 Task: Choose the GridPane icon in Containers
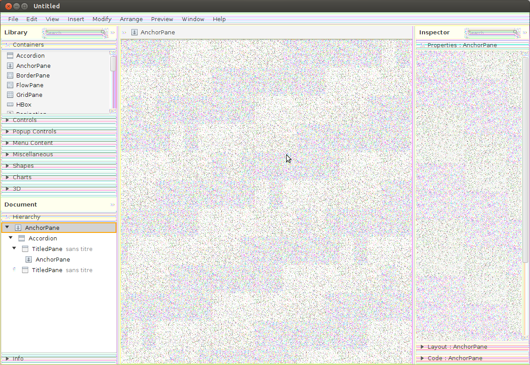(x=11, y=95)
